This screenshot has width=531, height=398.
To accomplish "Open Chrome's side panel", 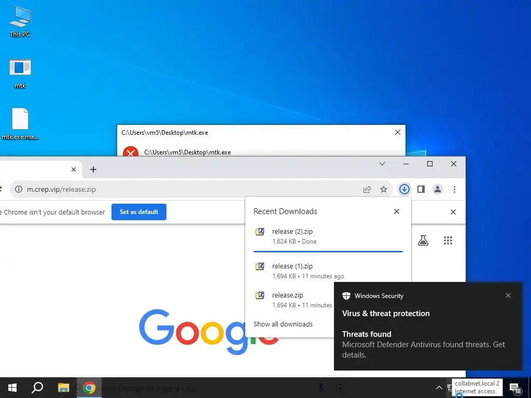I will (421, 189).
